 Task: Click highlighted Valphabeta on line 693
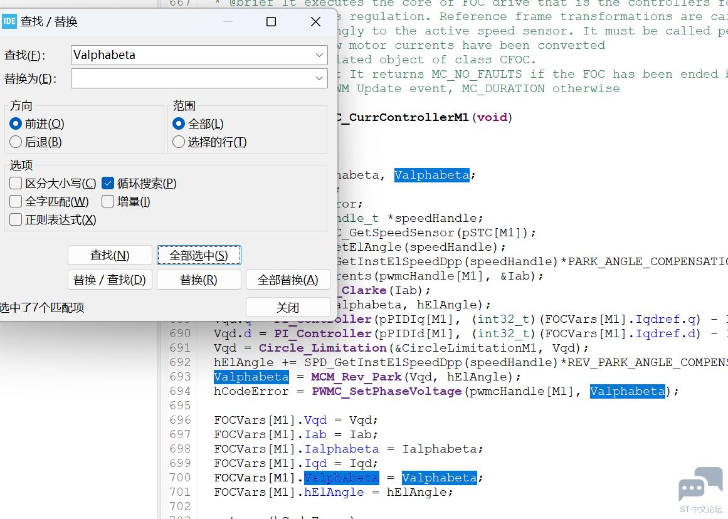click(251, 377)
